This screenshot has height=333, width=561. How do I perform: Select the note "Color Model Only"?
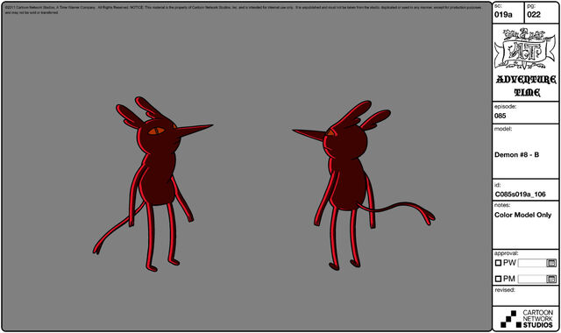tap(522, 215)
